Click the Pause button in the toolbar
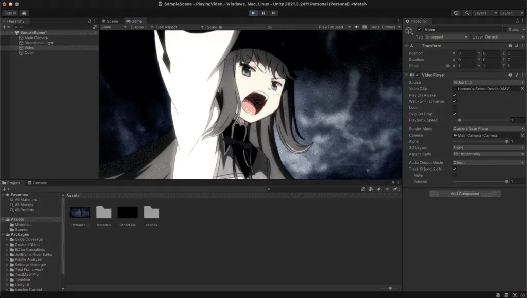527x298 pixels. pos(263,13)
